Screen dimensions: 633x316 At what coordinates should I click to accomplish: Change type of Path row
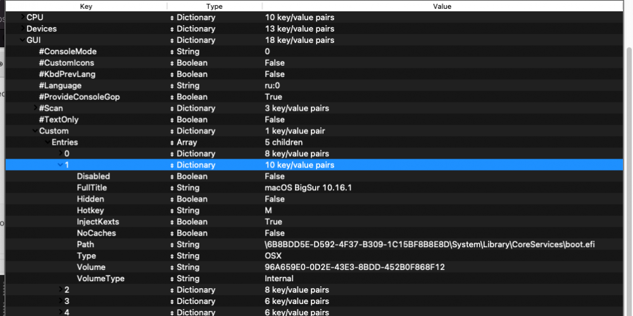[172, 245]
